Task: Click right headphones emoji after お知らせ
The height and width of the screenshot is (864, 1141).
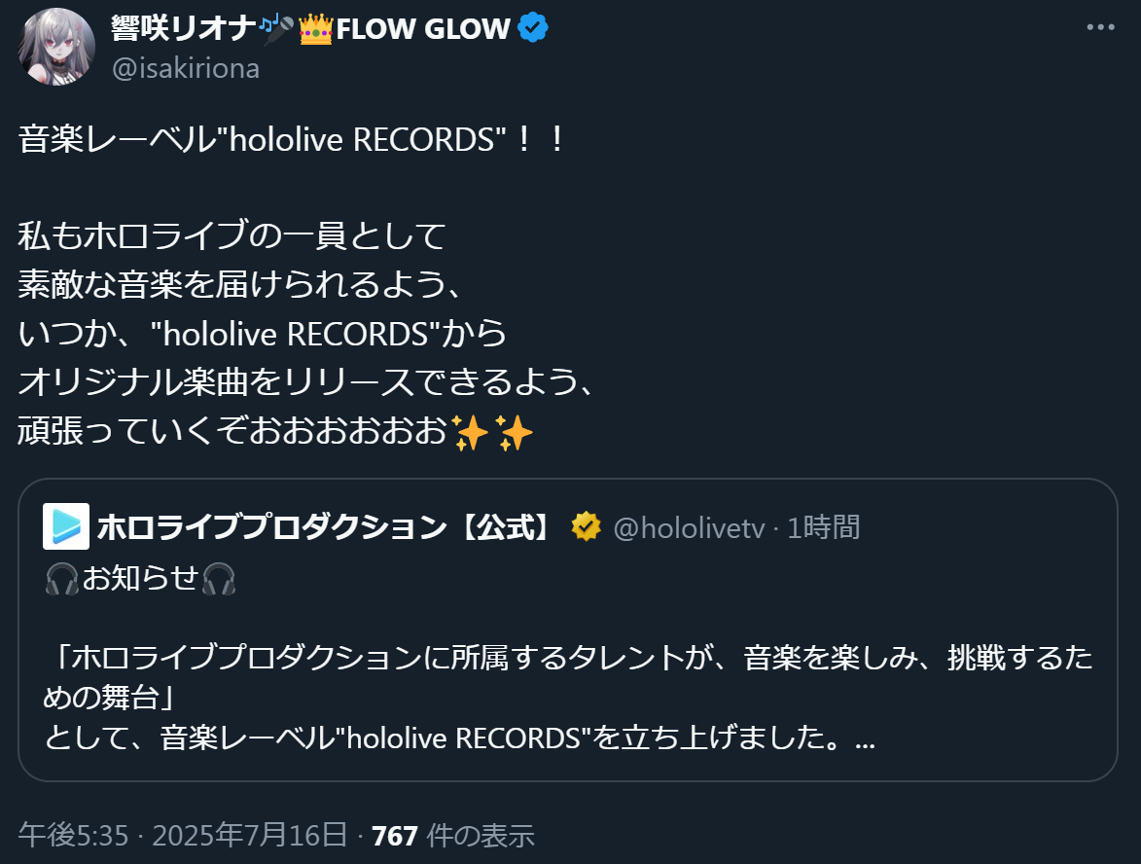Action: [218, 579]
